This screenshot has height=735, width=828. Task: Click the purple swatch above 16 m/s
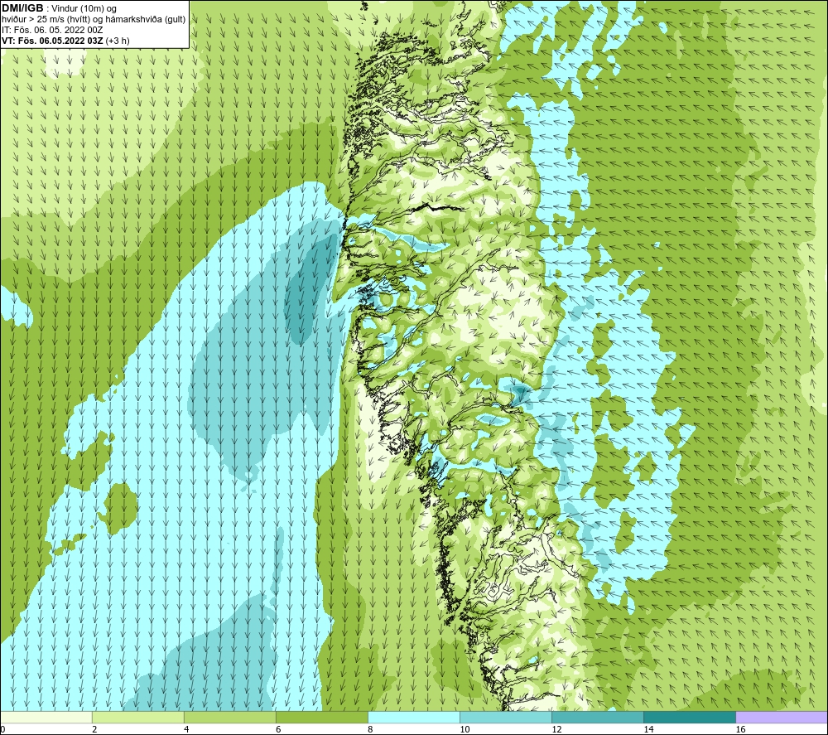(782, 717)
